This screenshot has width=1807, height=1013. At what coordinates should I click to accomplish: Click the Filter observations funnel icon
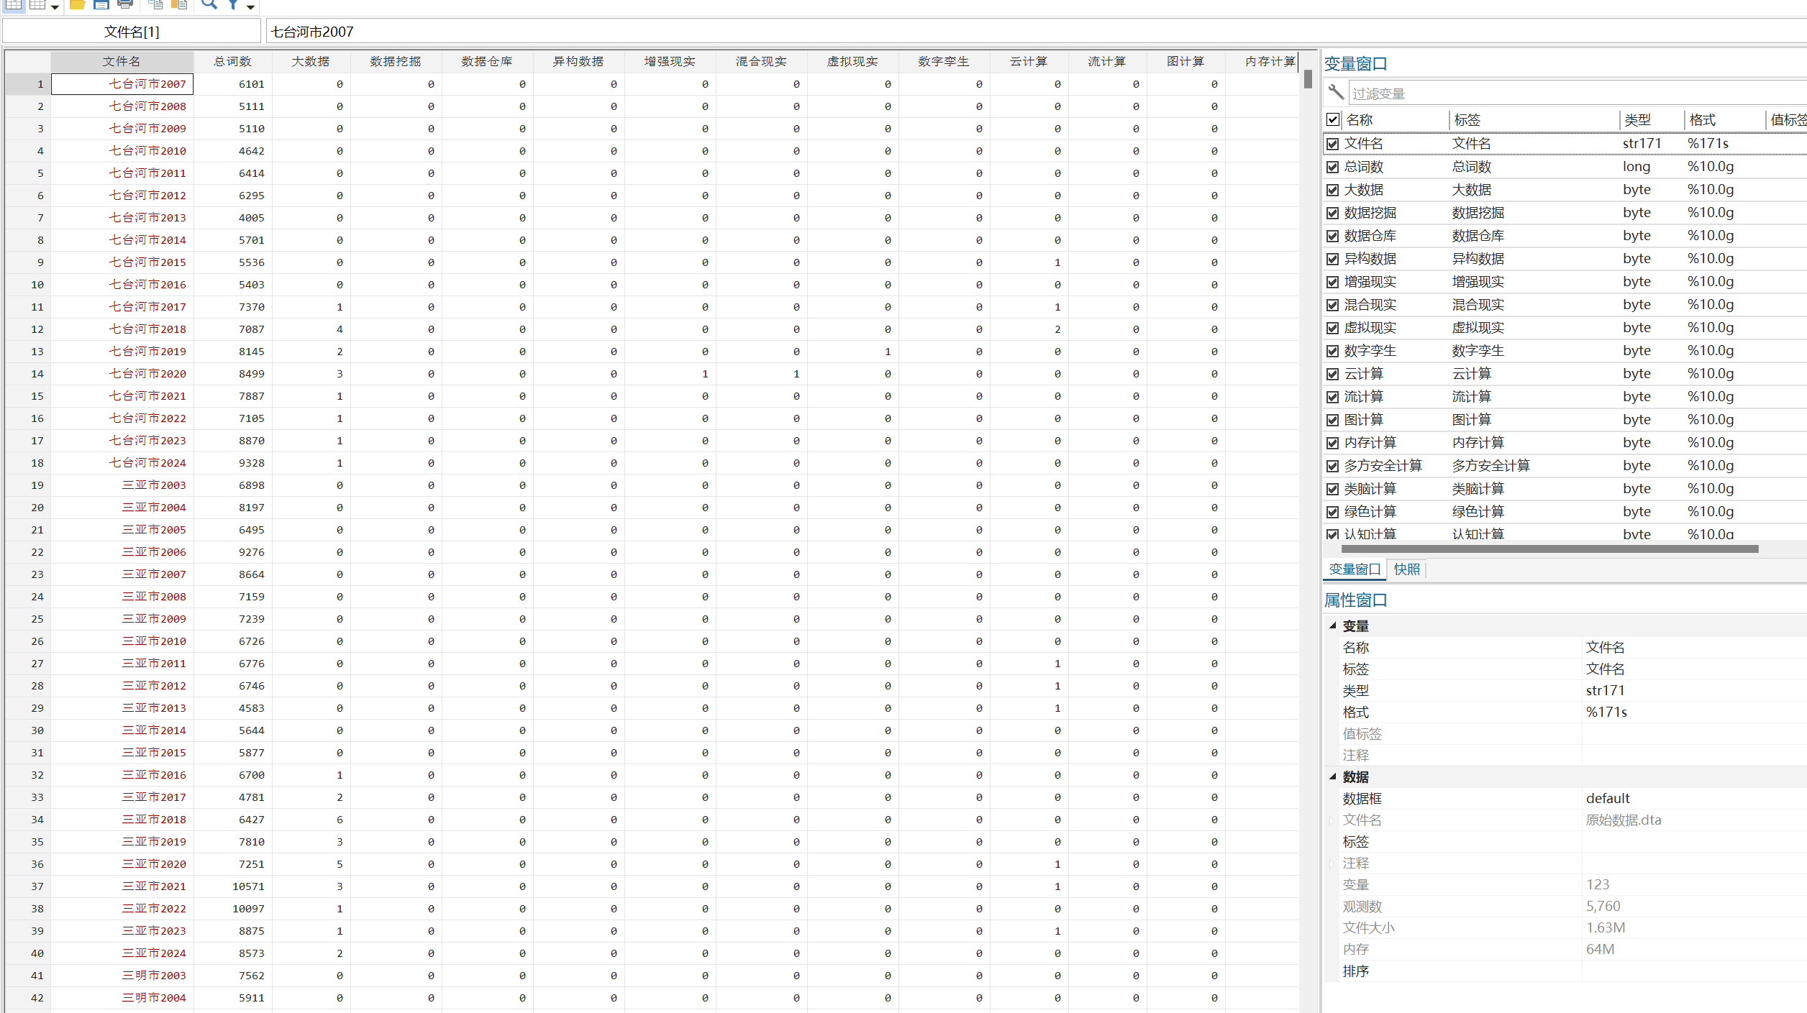234,4
